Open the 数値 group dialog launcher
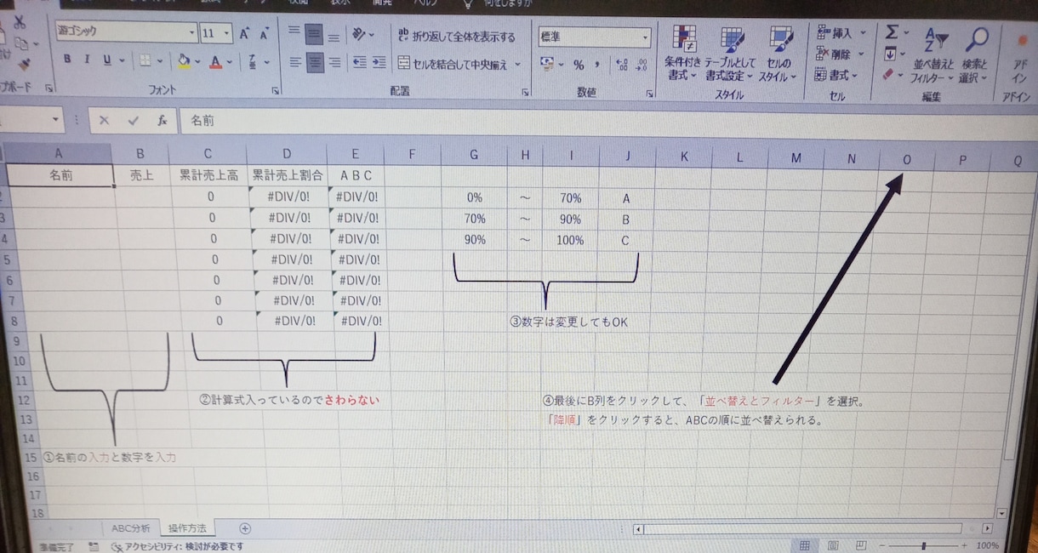This screenshot has width=1038, height=553. point(648,93)
